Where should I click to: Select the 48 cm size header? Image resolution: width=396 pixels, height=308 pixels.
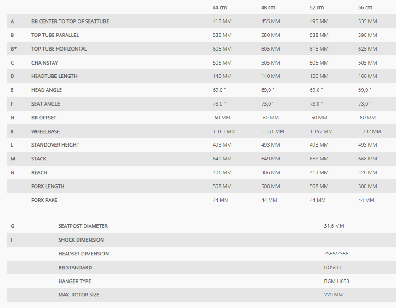pyautogui.click(x=268, y=7)
